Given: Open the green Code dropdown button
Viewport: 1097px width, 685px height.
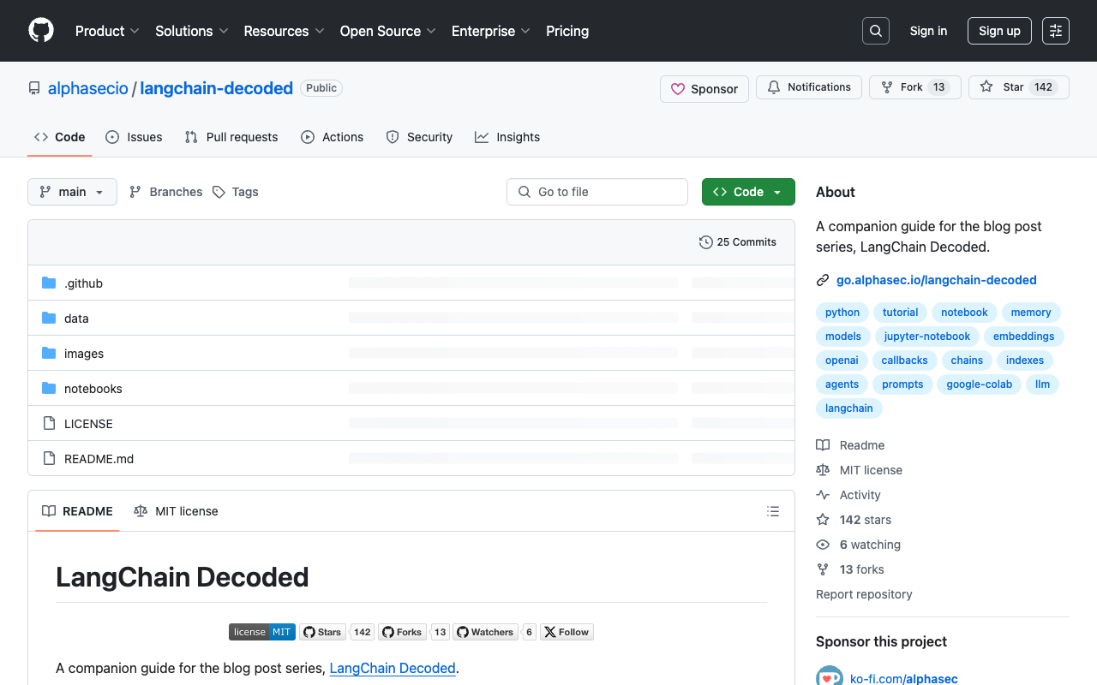Looking at the screenshot, I should (x=748, y=192).
